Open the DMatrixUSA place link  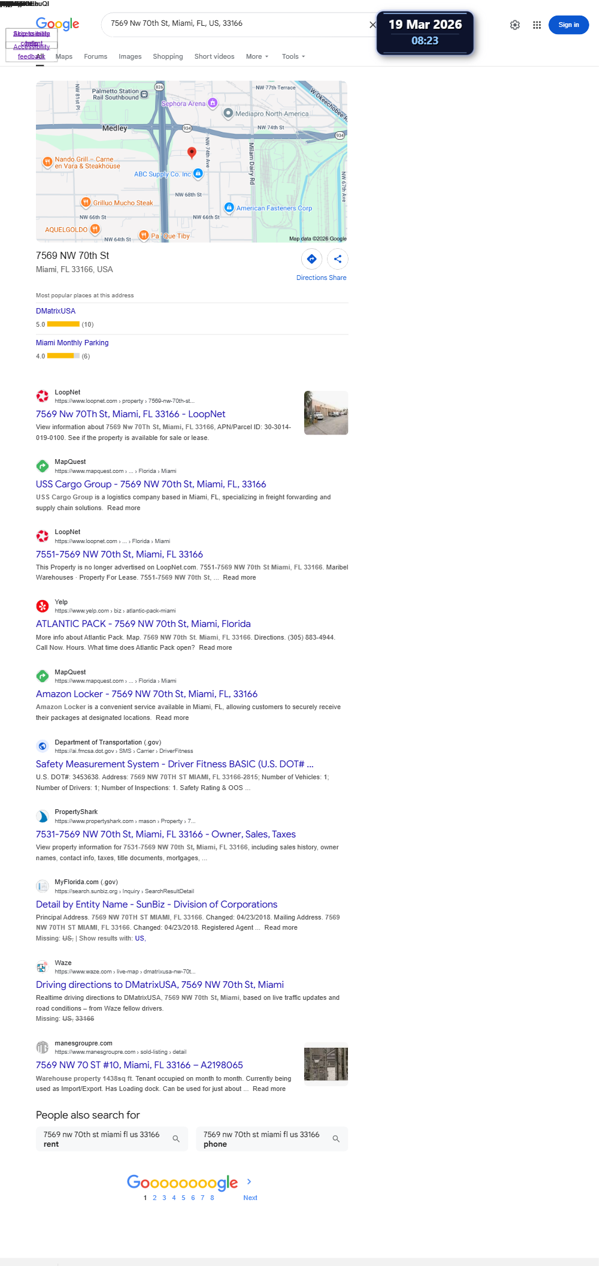click(56, 311)
